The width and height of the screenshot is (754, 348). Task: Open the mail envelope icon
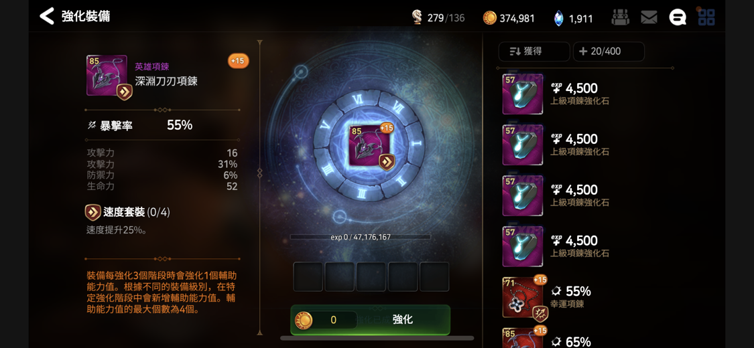[649, 18]
